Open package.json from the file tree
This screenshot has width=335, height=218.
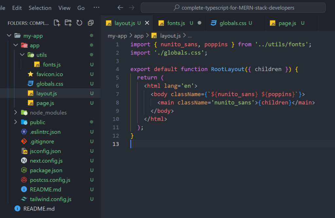click(x=46, y=170)
